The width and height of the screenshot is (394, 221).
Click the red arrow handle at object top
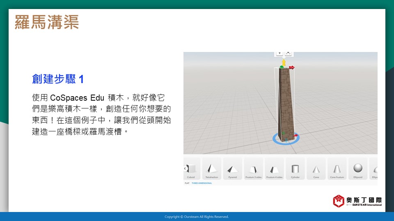pyautogui.click(x=291, y=67)
